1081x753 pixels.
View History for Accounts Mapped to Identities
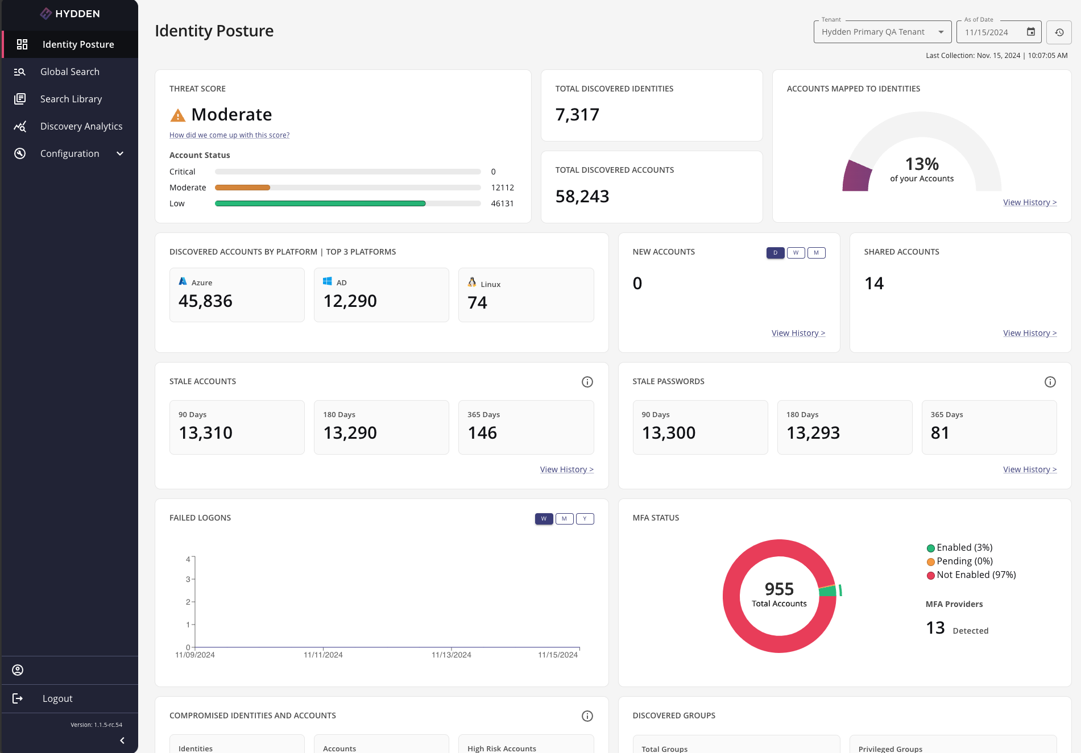pyautogui.click(x=1030, y=202)
